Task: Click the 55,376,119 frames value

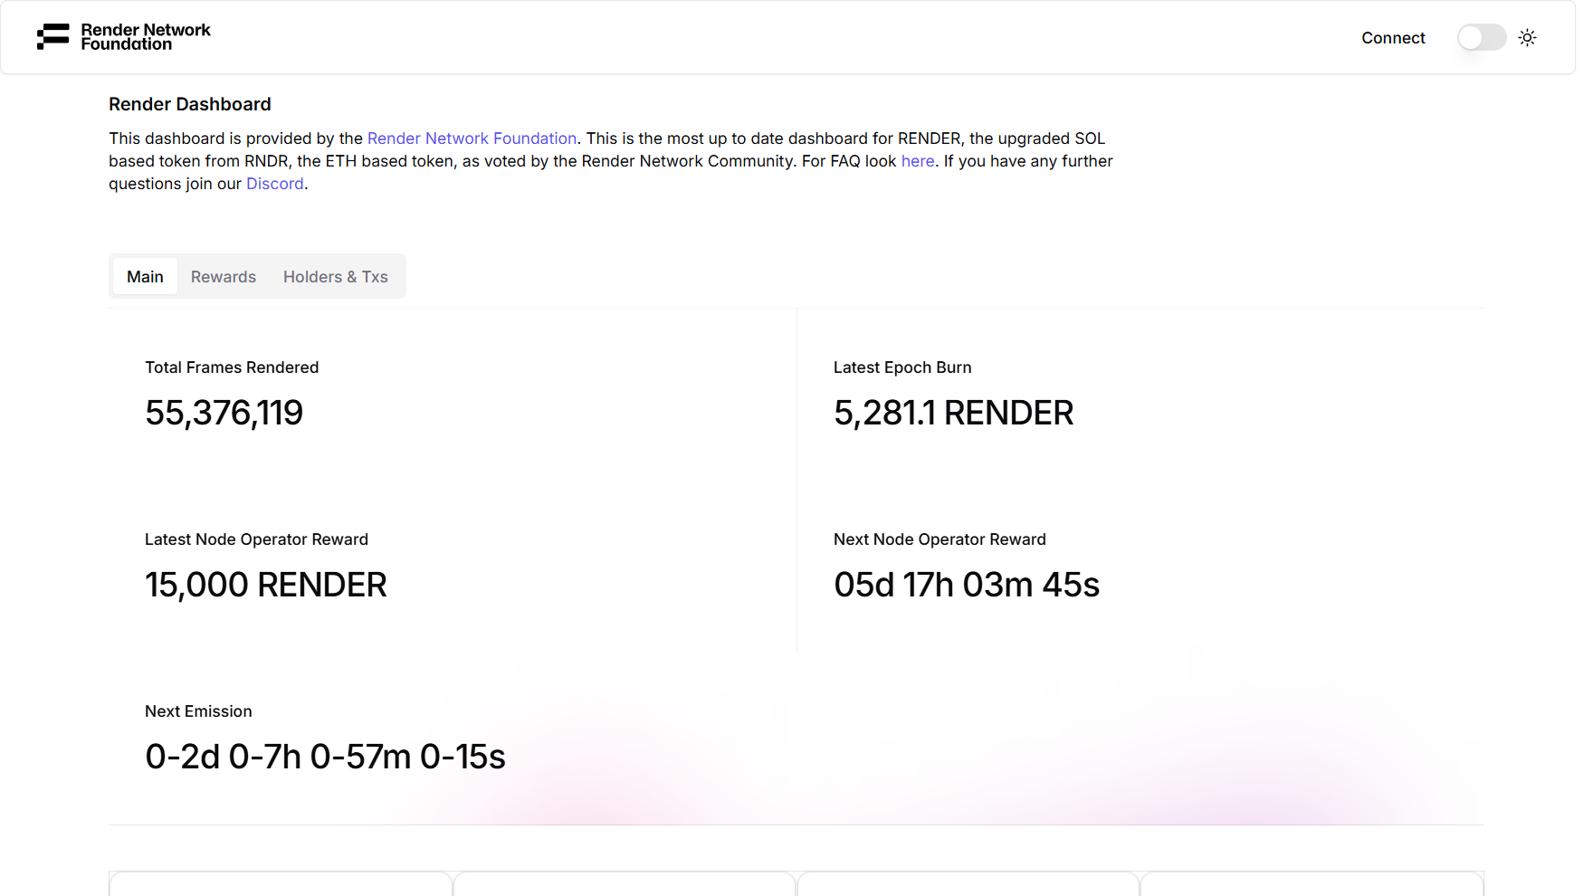Action: (x=224, y=413)
